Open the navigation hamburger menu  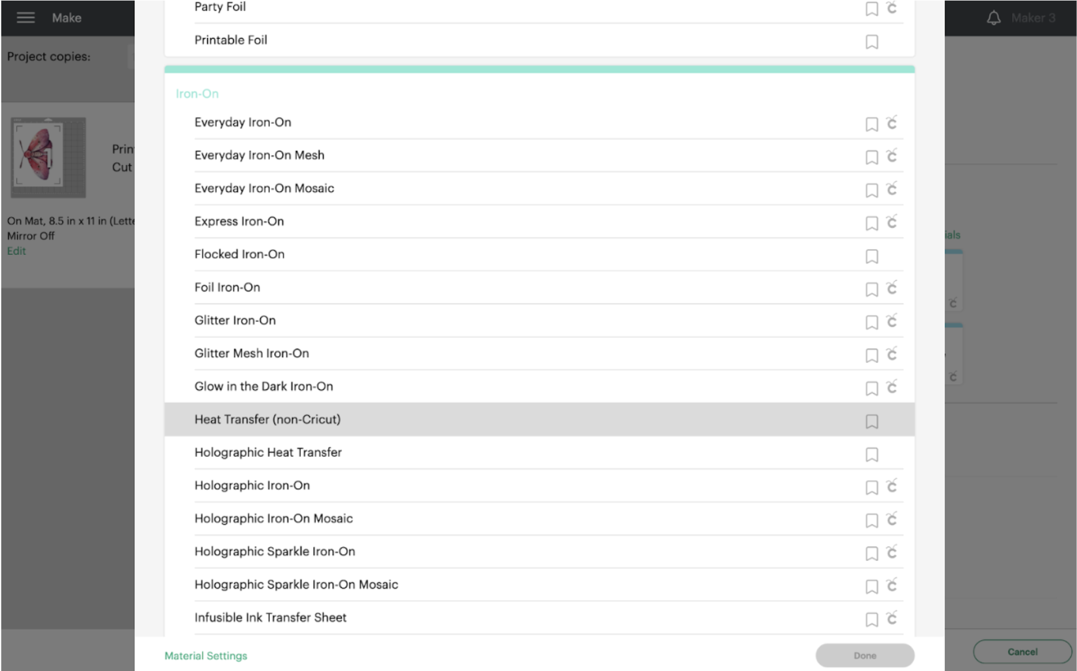coord(26,18)
